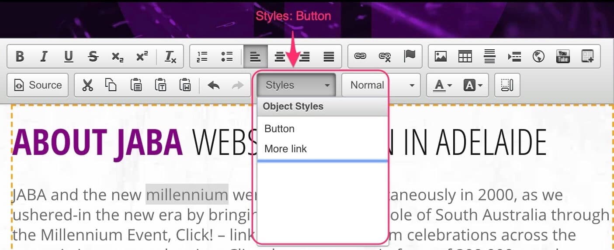Click the globe iframe icon
Screen dimensions: 614x250
click(x=539, y=56)
